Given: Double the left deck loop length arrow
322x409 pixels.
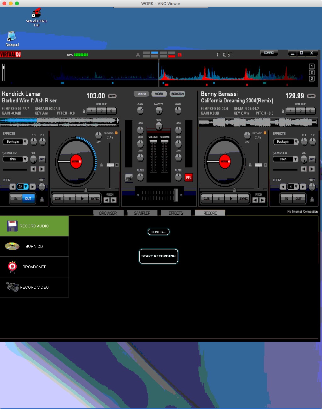Looking at the screenshot, I should 33,187.
